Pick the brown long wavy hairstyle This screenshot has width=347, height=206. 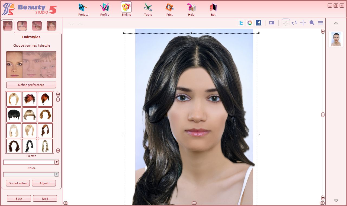[45, 131]
